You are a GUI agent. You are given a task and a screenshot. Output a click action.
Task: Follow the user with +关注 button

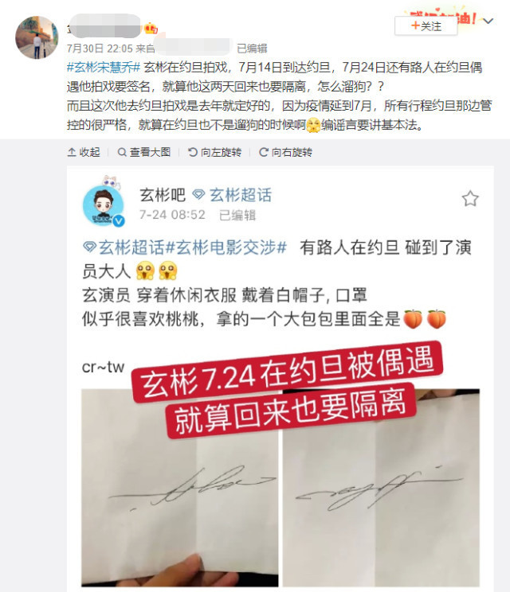click(x=426, y=26)
